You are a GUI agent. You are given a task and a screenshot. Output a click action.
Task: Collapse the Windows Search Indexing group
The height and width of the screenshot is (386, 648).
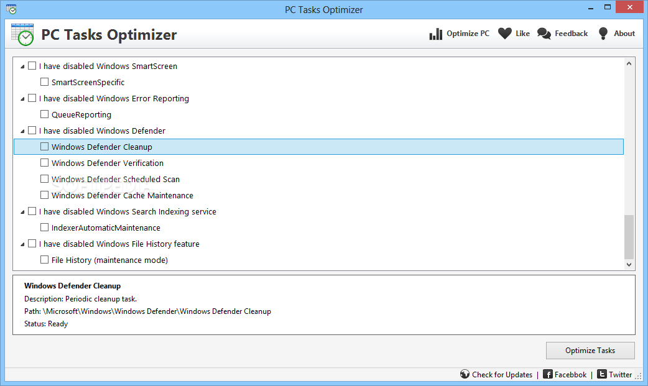[x=23, y=212]
